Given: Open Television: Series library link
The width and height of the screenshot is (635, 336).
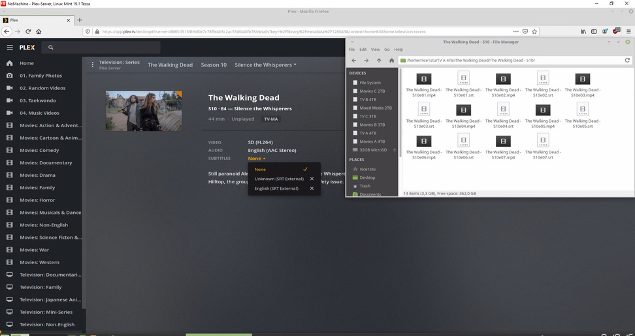Looking at the screenshot, I should point(120,62).
